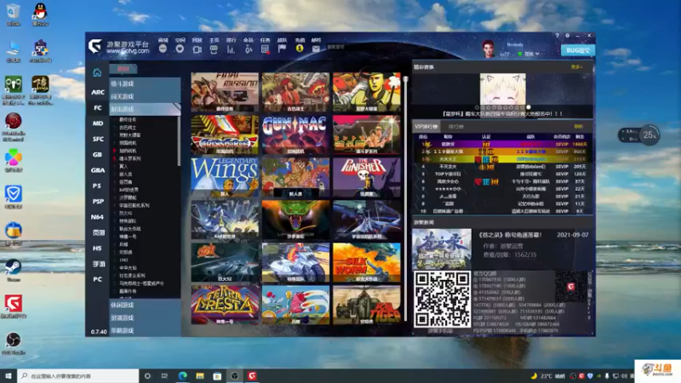Open the 商城 shop icon in top toolbar
This screenshot has height=383, width=681.
click(x=163, y=49)
